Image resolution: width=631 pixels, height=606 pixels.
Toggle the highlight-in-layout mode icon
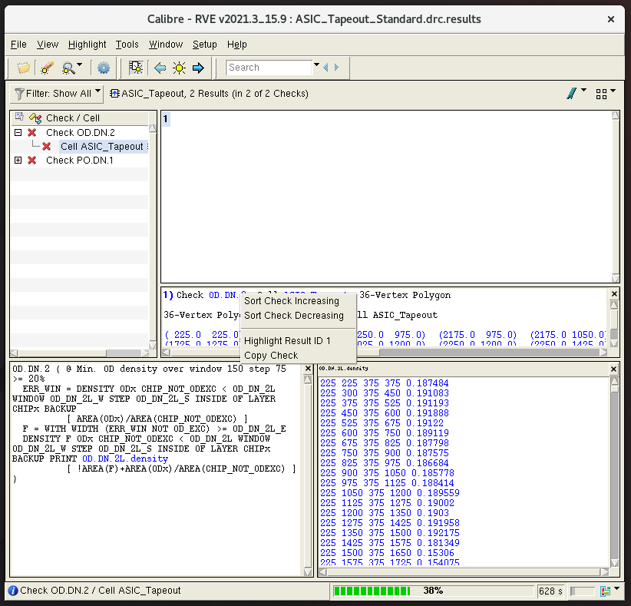tap(136, 68)
